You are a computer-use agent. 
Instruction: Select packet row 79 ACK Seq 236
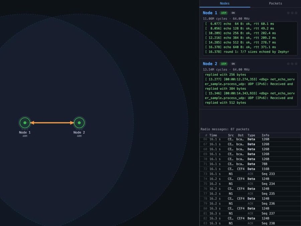(x=250, y=204)
